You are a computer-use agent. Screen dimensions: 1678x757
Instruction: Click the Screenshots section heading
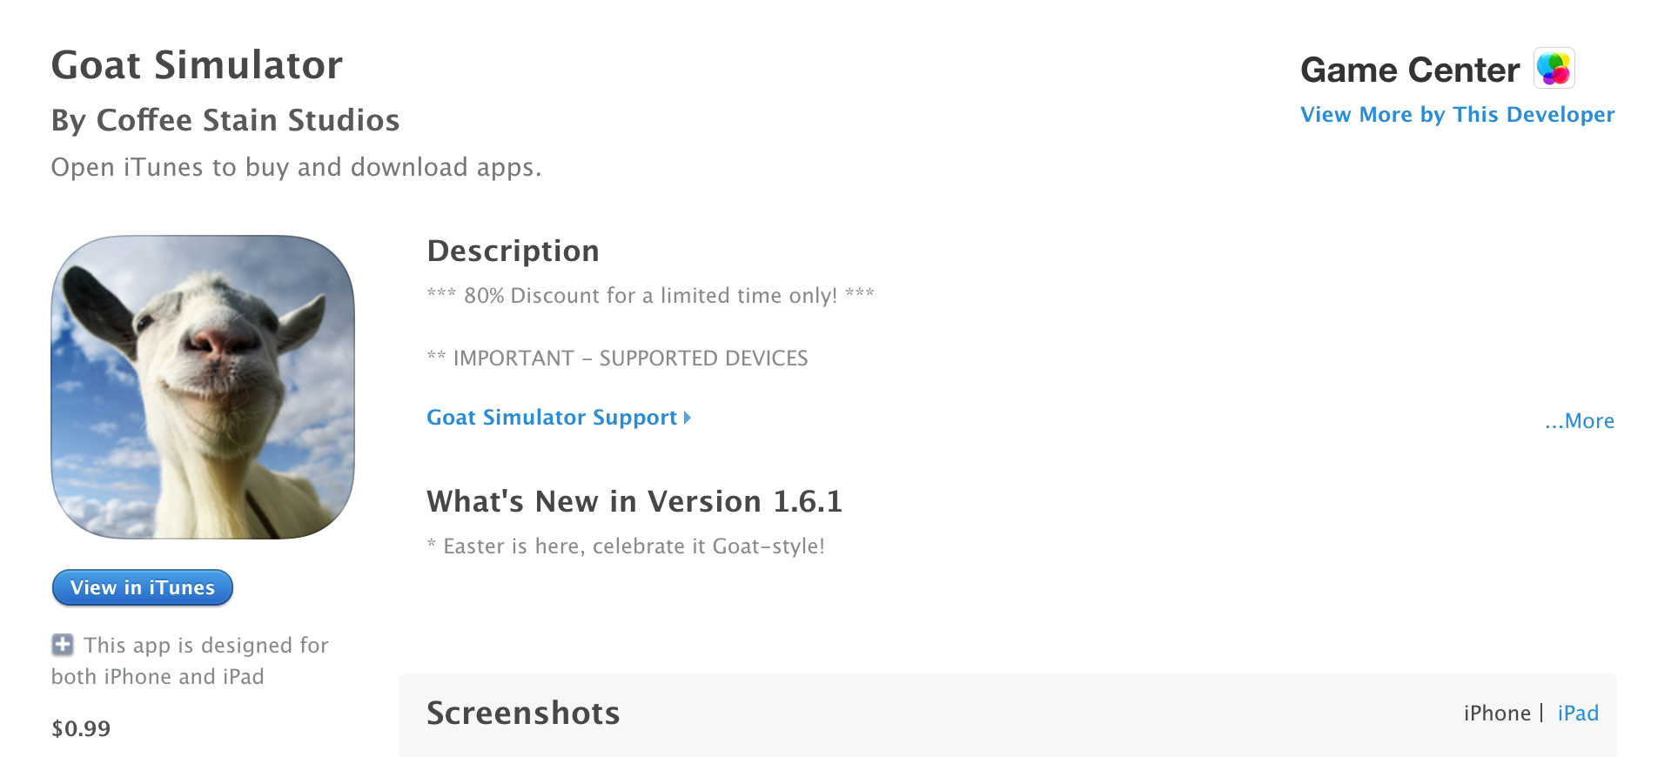click(523, 713)
